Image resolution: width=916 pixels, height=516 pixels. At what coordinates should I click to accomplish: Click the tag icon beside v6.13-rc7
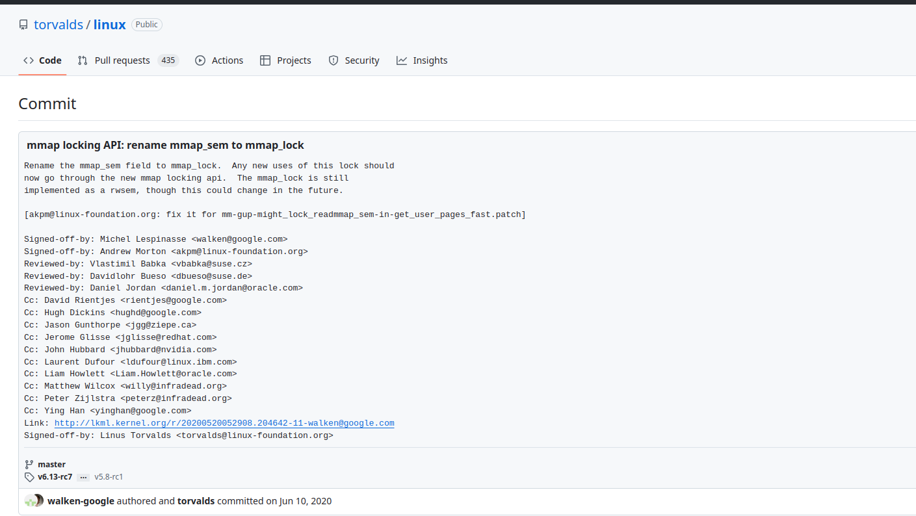pos(29,477)
